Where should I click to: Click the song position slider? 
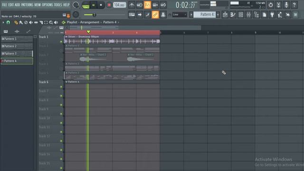click(104, 15)
